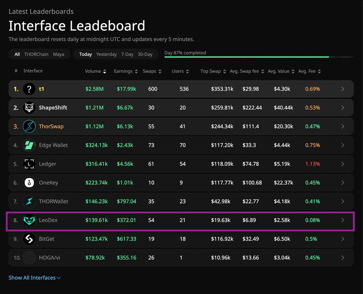Filter by THORChain
This screenshot has height=294, width=363.
click(x=36, y=54)
